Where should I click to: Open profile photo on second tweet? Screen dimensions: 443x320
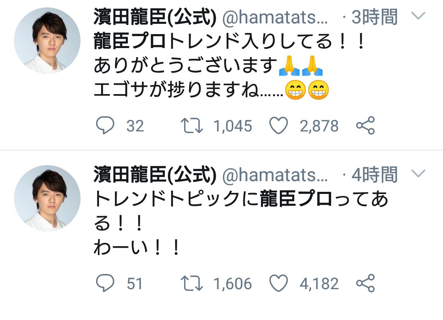click(x=47, y=198)
